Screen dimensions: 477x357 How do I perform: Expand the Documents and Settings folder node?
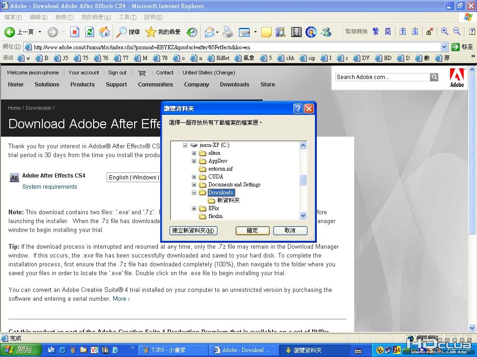click(194, 185)
